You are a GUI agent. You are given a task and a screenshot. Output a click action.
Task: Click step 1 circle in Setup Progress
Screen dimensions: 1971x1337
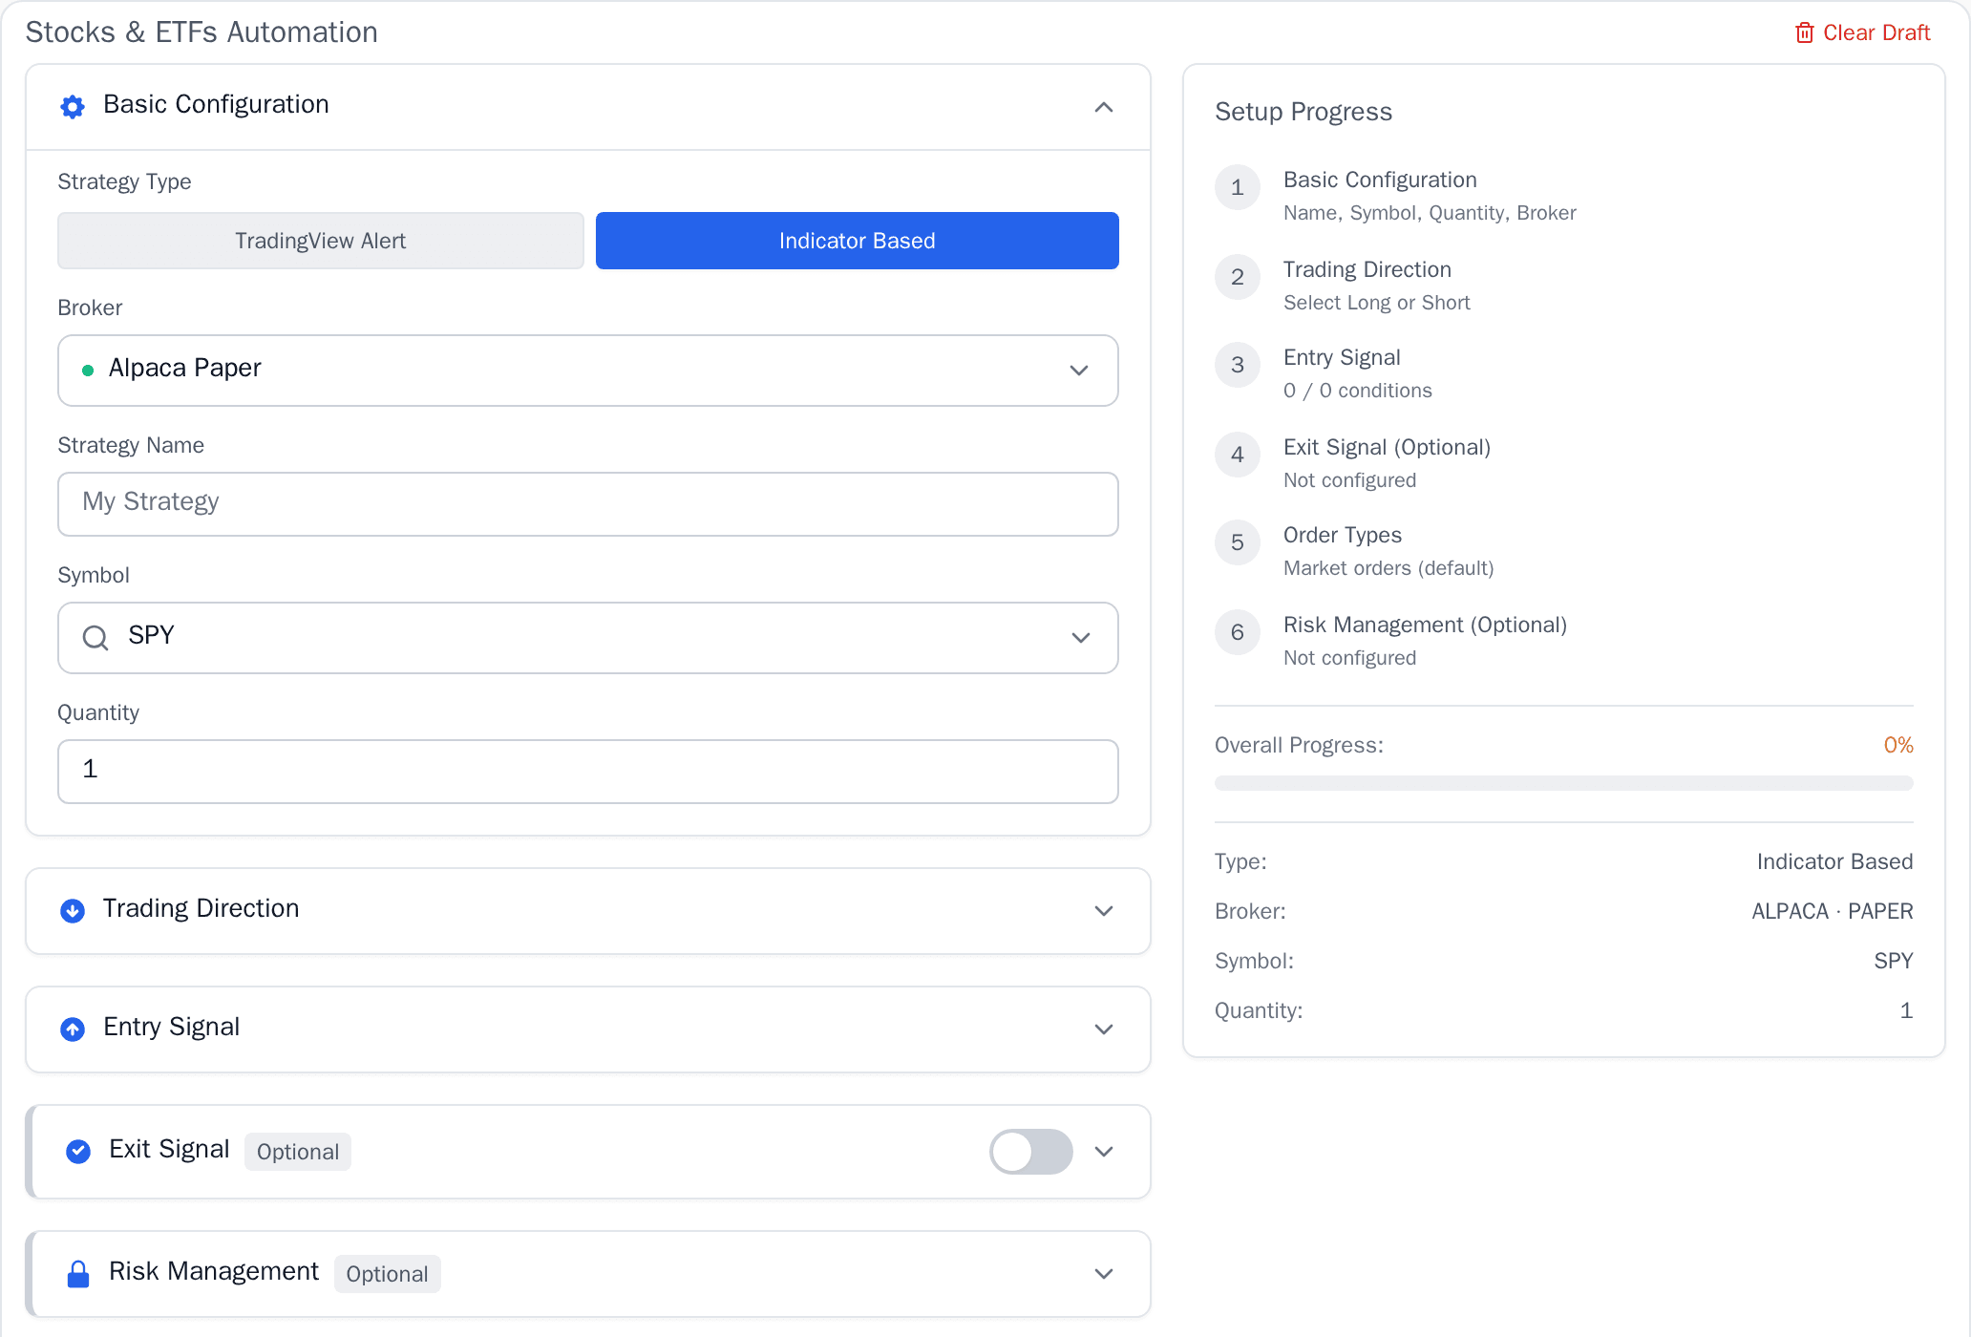coord(1238,187)
